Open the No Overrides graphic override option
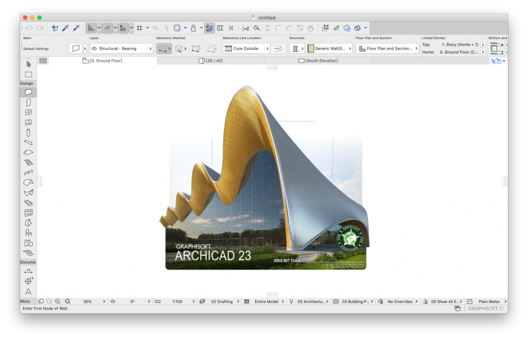The height and width of the screenshot is (340, 528). click(x=400, y=301)
